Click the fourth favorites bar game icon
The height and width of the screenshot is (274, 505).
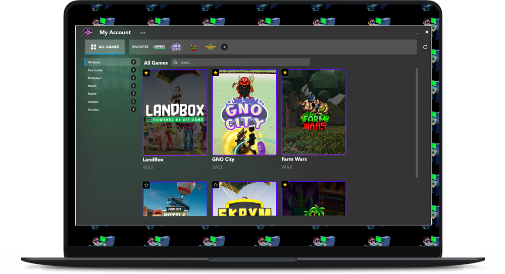[210, 47]
